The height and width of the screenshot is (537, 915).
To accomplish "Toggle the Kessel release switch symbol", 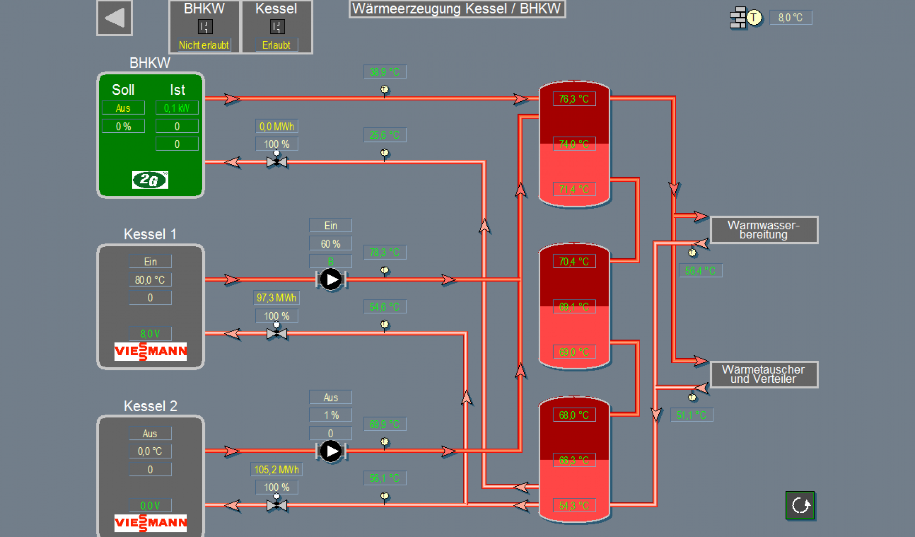I will pyautogui.click(x=277, y=27).
